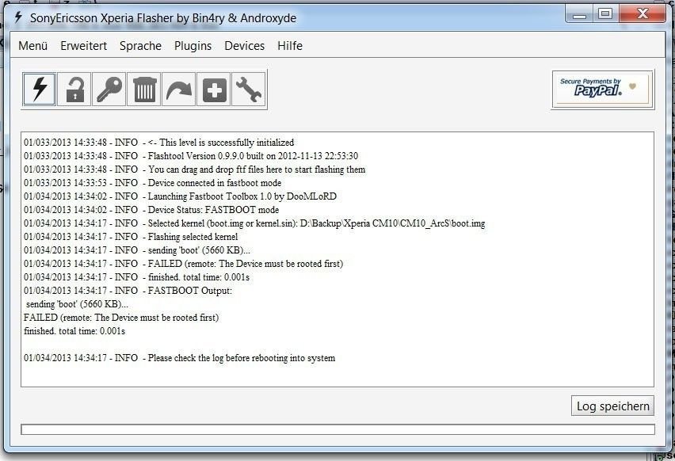Click the 'Flashtool Version 0.9.9.0' log line
675x461 pixels.
(191, 156)
